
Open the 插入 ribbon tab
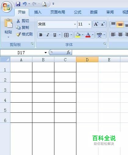pyautogui.click(x=38, y=12)
